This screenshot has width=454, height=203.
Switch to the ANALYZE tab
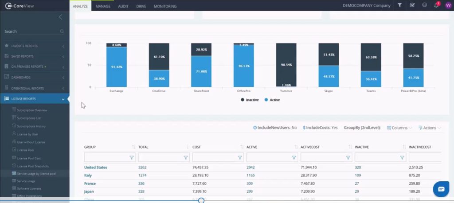point(80,6)
